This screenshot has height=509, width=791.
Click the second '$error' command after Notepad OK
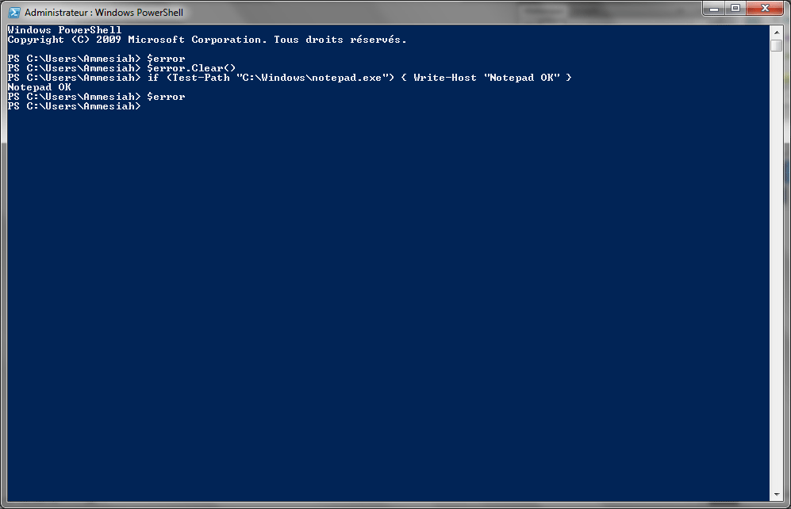tap(166, 96)
